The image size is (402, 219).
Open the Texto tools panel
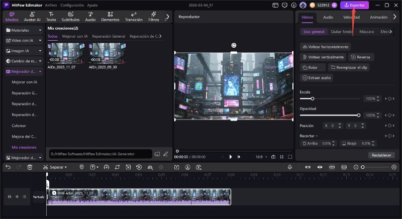(x=51, y=17)
